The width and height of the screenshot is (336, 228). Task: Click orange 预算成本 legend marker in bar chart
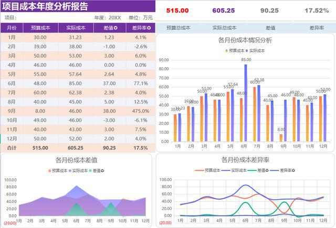pyautogui.click(x=227, y=51)
